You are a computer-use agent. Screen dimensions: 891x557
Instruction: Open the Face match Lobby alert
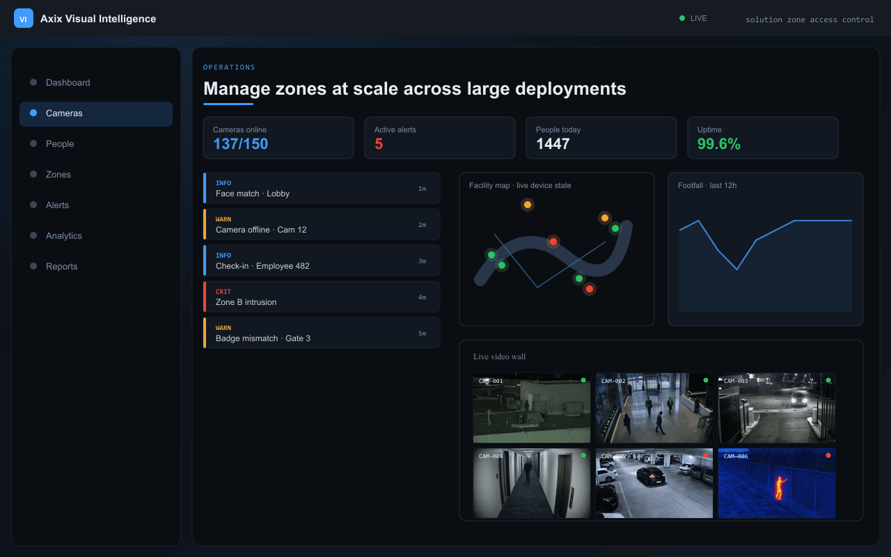pyautogui.click(x=322, y=188)
